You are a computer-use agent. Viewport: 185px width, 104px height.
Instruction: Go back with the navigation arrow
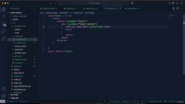coord(51,3)
